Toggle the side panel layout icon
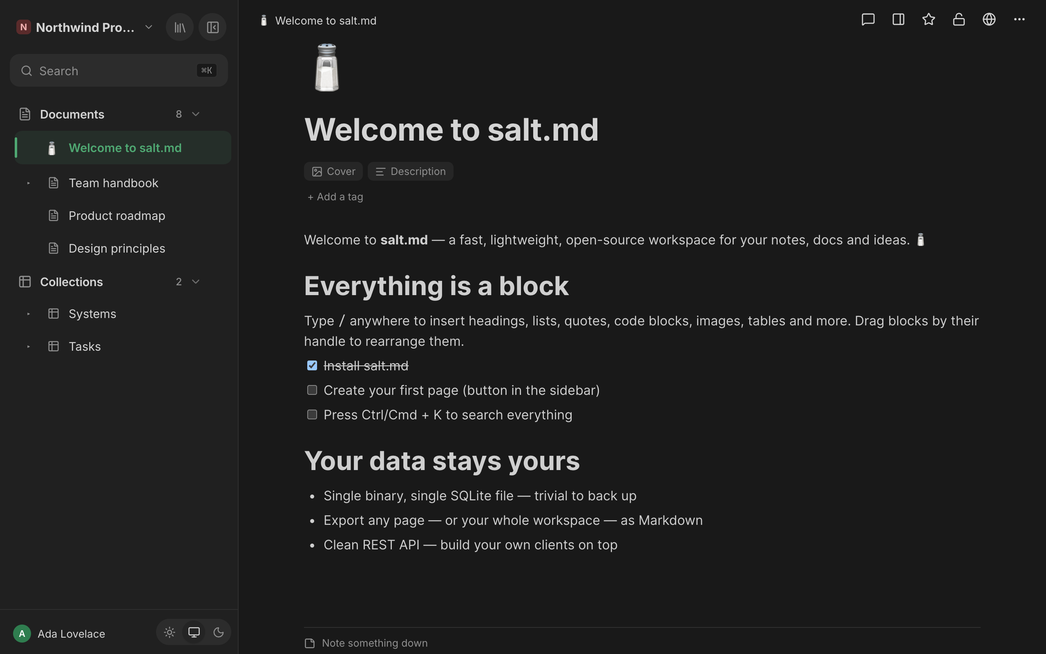This screenshot has width=1046, height=654. point(898,20)
